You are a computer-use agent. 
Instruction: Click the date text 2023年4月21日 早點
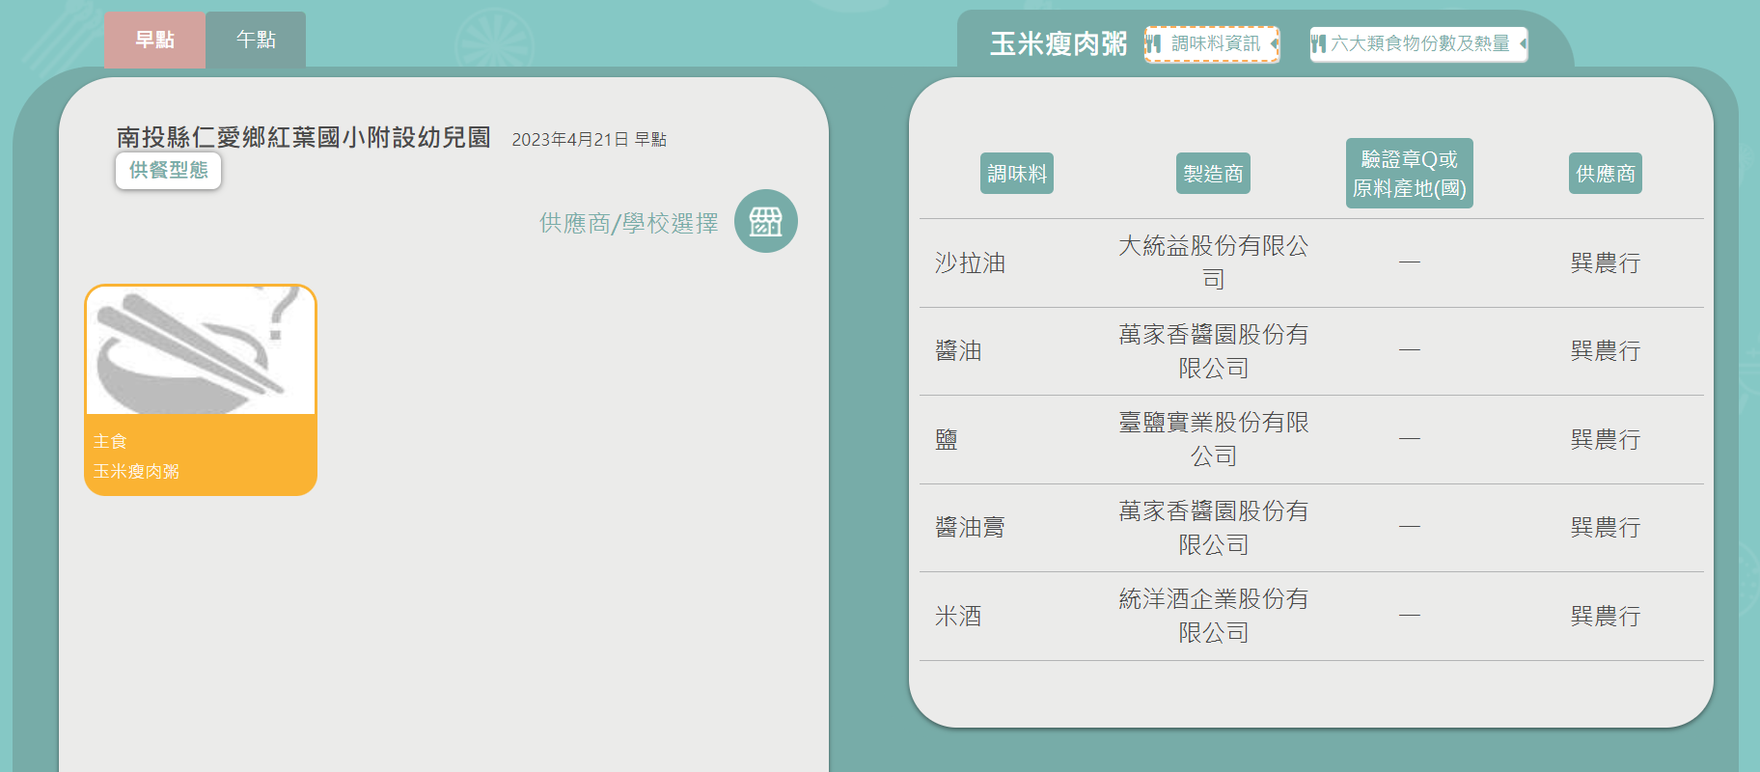coord(590,140)
